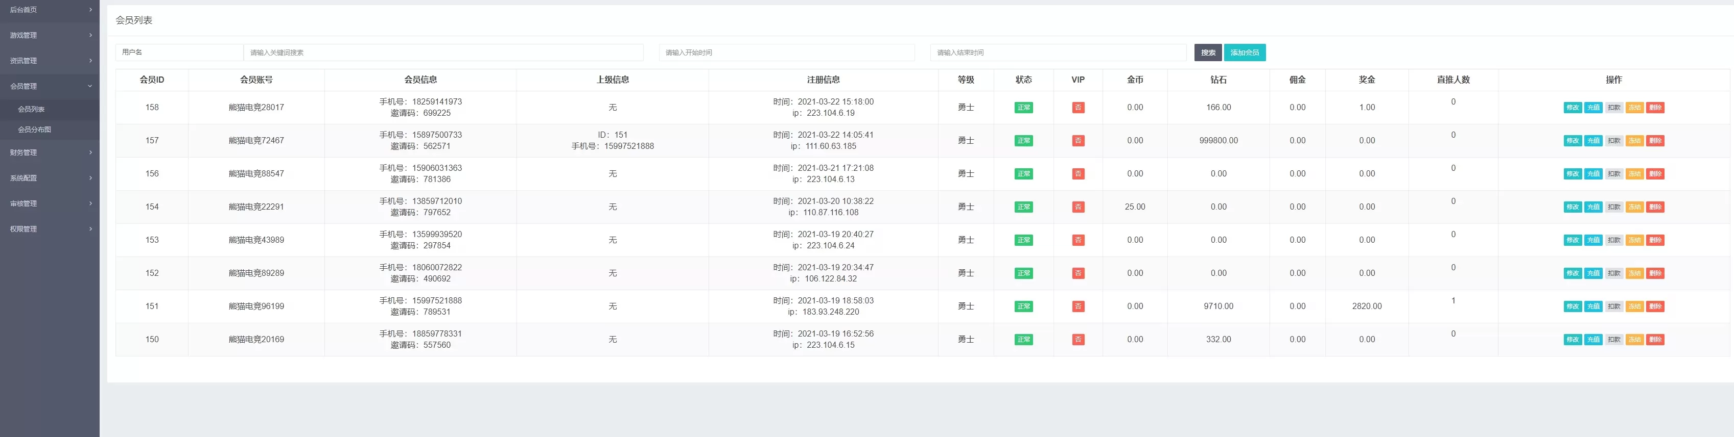Delete member 153 using 删除 button
This screenshot has width=1734, height=437.
click(x=1655, y=240)
